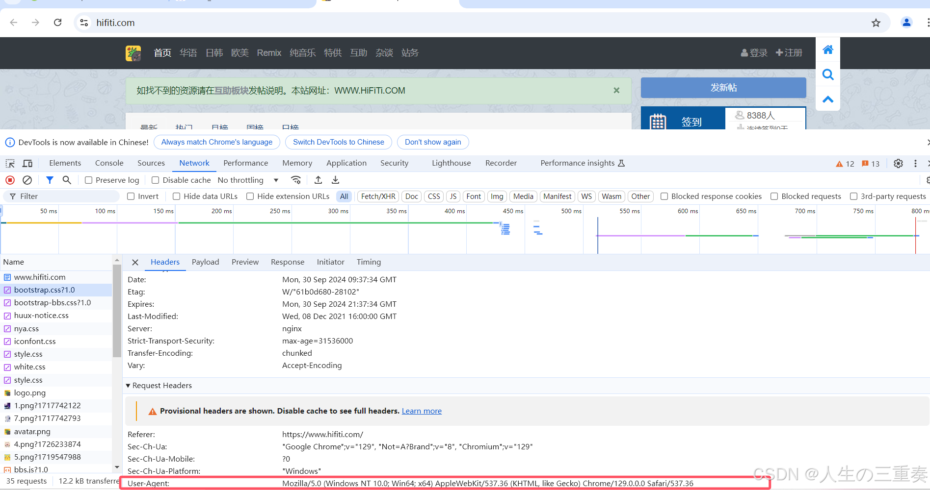This screenshot has height=490, width=930.
Task: Open the Remix nav menu item
Action: point(269,53)
